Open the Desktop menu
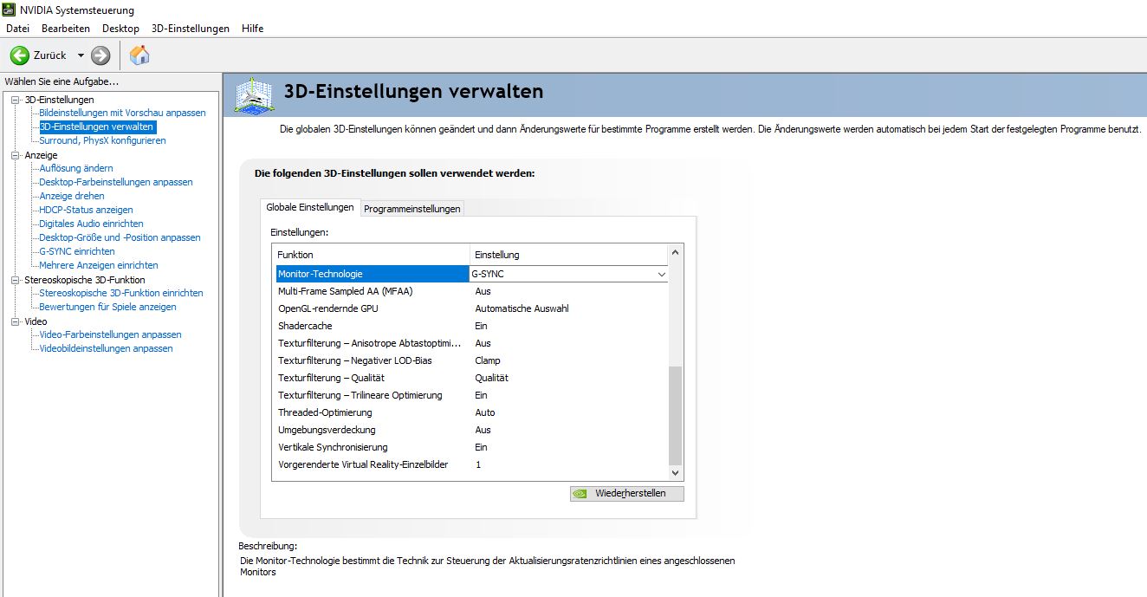 point(120,29)
